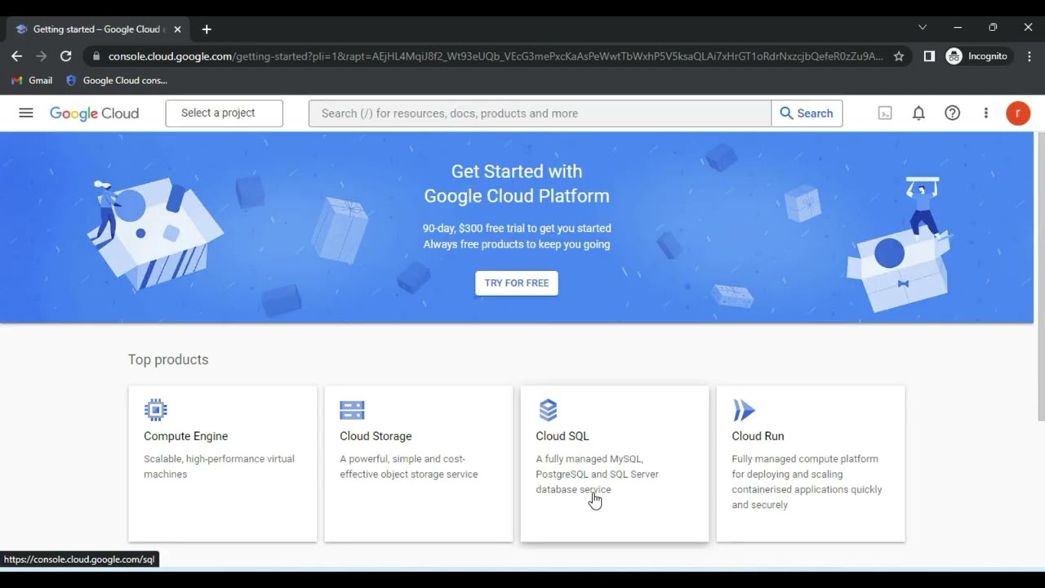
Task: Click the Google Cloud logo
Action: tap(94, 114)
